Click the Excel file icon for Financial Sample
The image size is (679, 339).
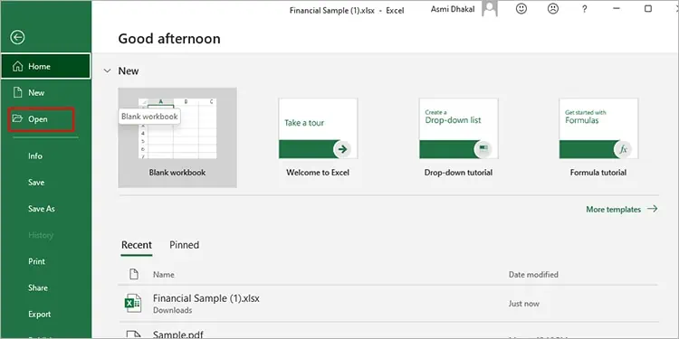click(x=133, y=303)
